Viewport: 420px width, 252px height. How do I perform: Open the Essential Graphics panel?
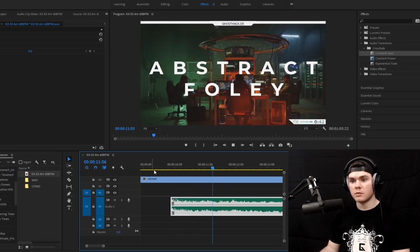(372, 88)
